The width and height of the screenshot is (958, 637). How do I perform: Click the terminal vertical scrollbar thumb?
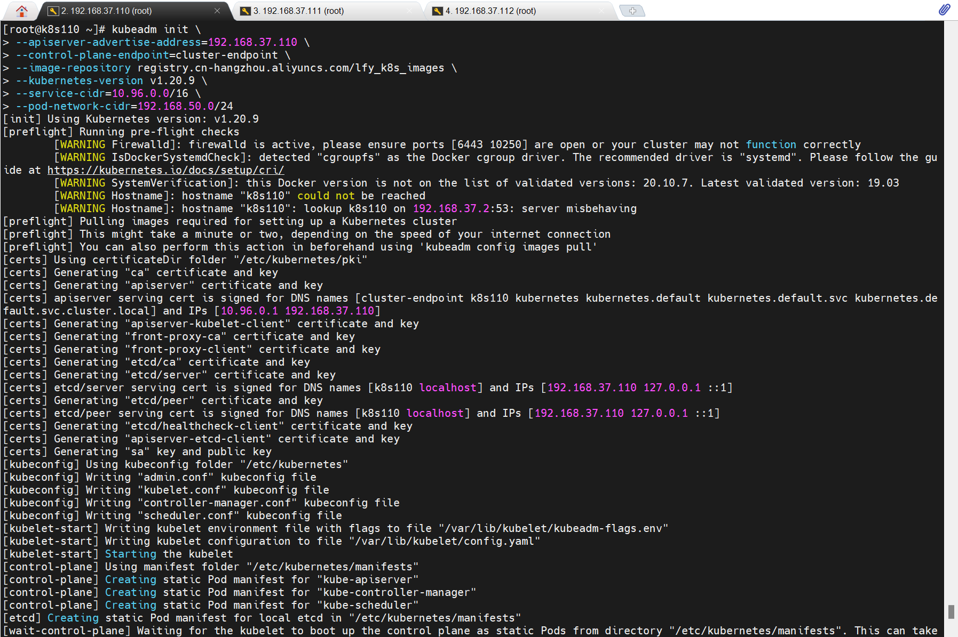[x=951, y=611]
